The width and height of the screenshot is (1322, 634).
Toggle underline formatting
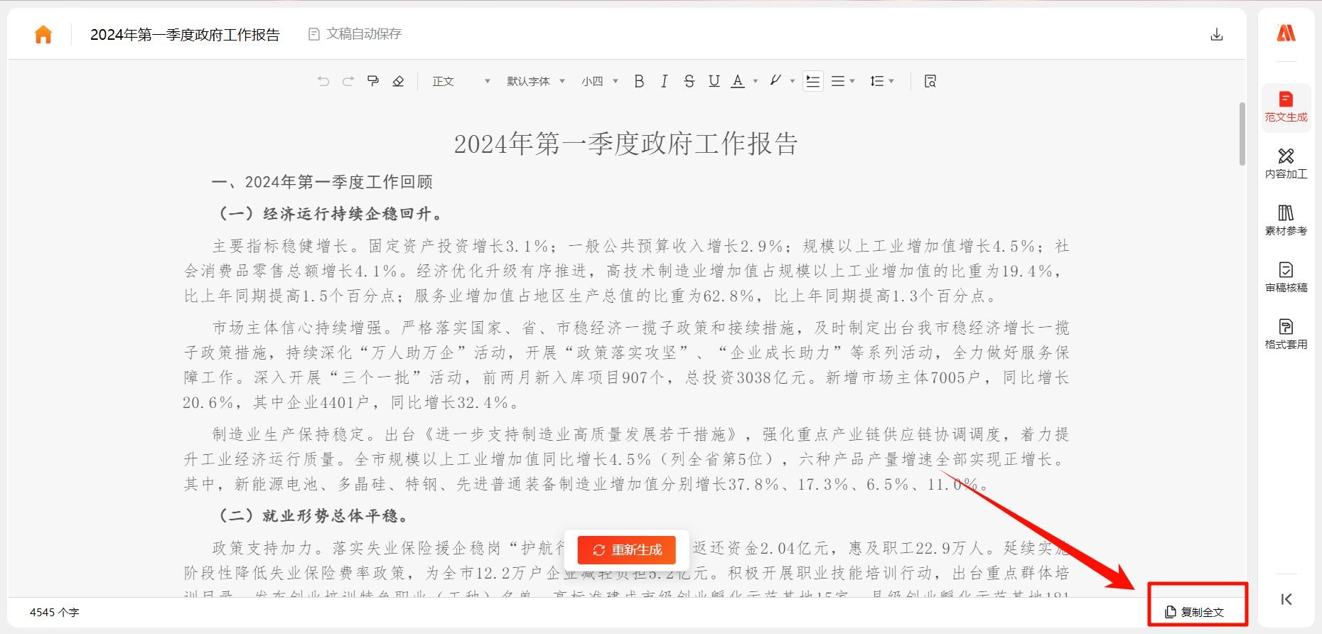click(714, 81)
